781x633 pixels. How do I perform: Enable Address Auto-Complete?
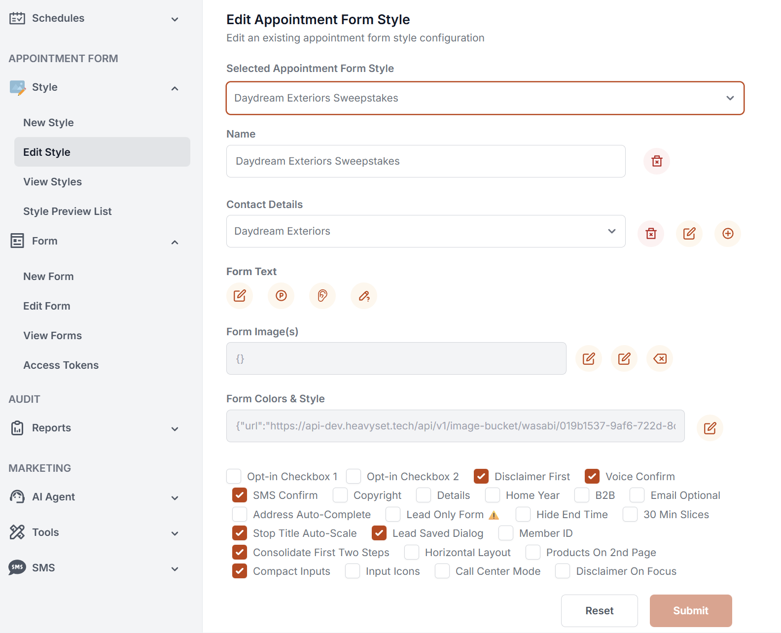pyautogui.click(x=240, y=514)
